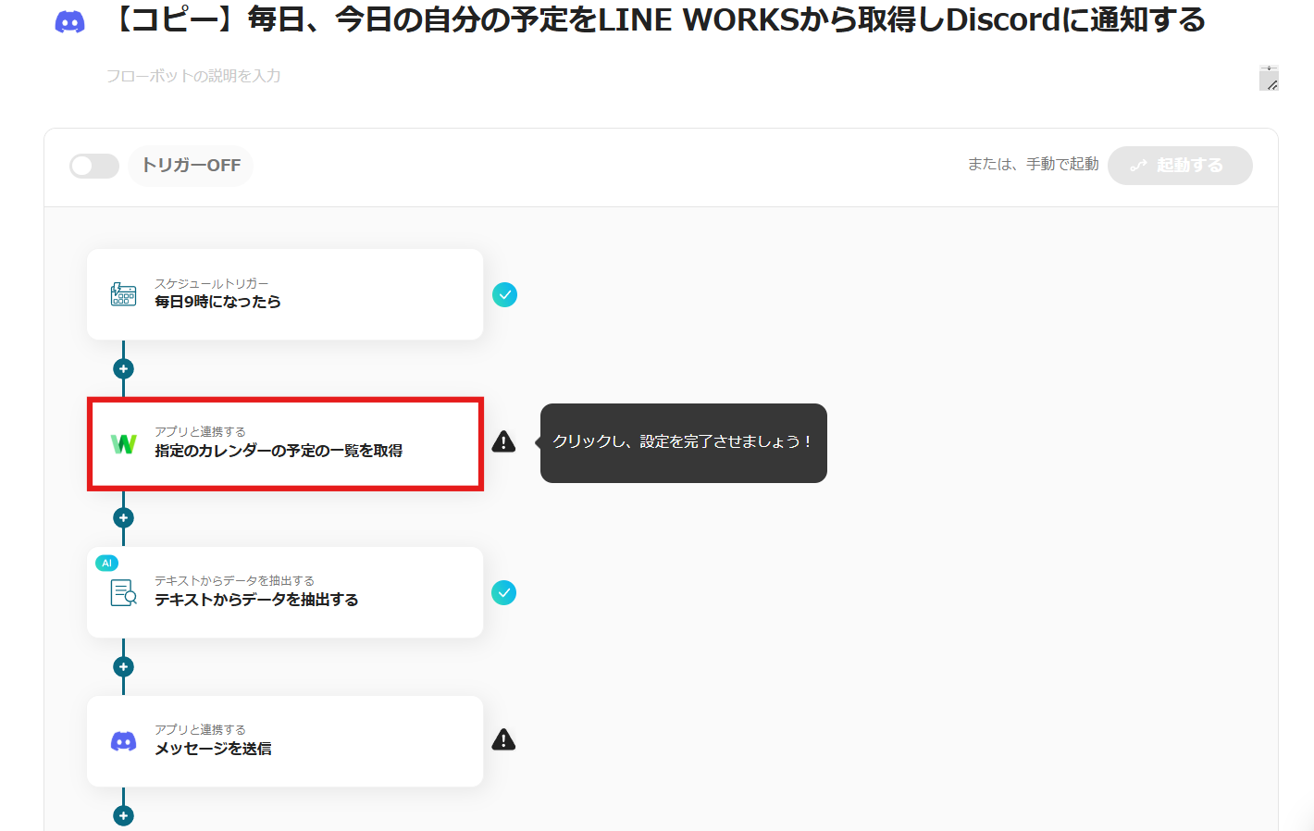Screen dimensions: 1314x831
Task: Open the テキストからデータを抽出する step
Action: pyautogui.click(x=285, y=592)
